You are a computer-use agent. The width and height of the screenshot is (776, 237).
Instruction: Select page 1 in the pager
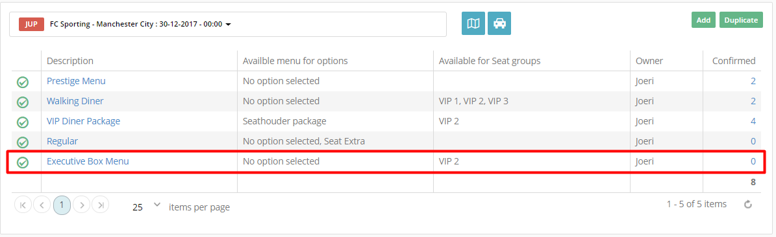click(62, 205)
